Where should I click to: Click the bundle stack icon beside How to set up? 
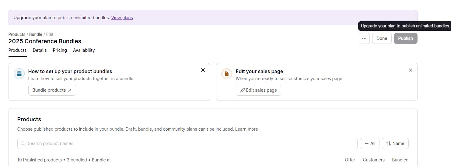(x=19, y=74)
